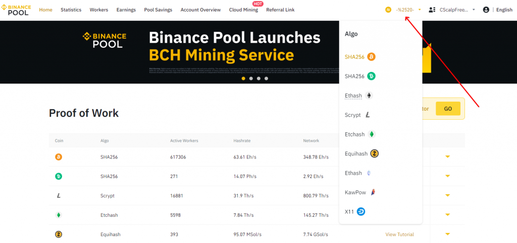Screen dimensions: 517x243
Task: Click the user profile icon
Action: (x=486, y=10)
